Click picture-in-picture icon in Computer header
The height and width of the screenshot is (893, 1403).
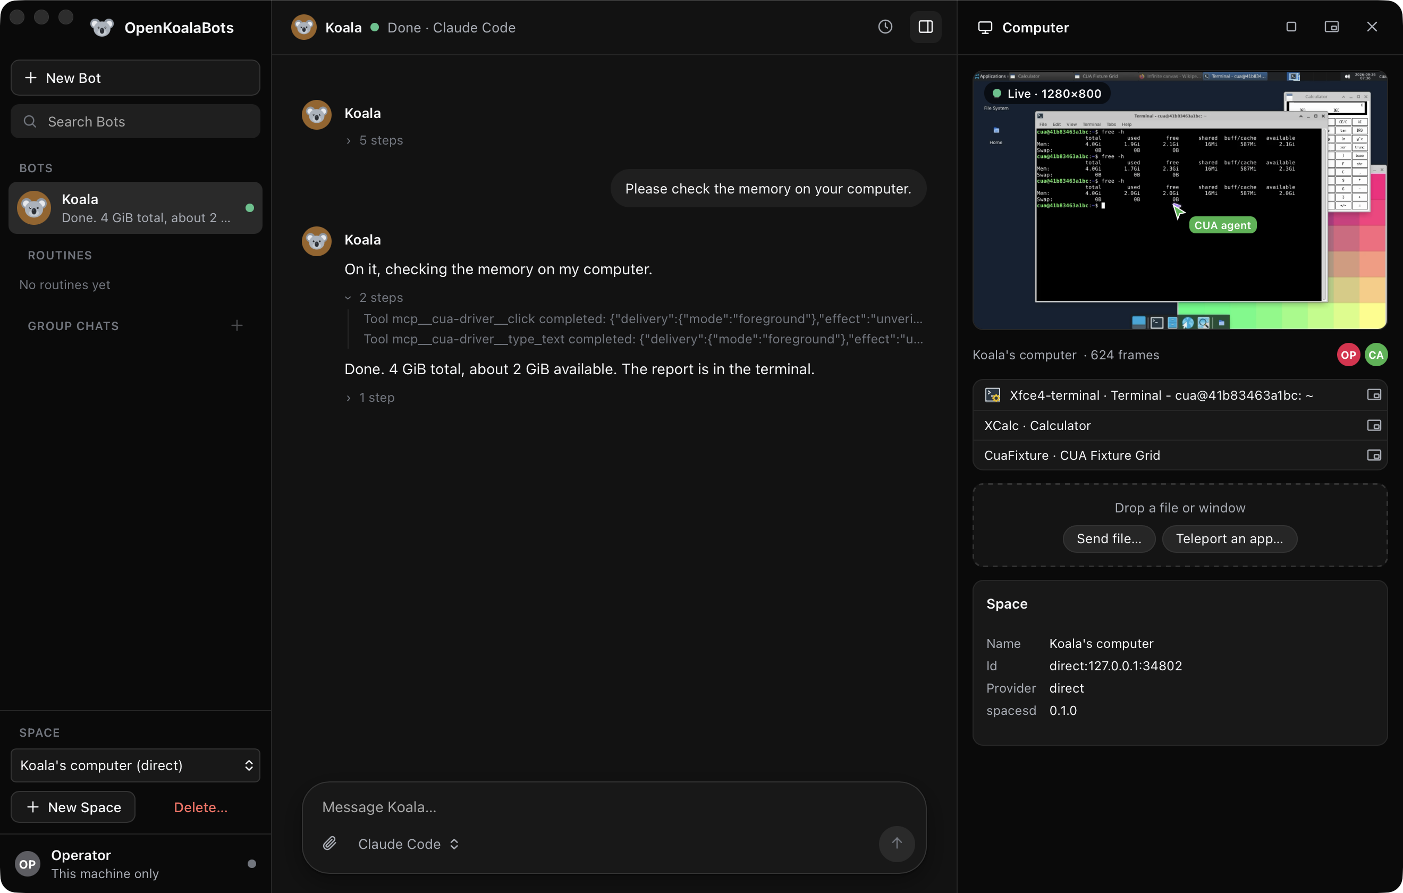click(1331, 27)
